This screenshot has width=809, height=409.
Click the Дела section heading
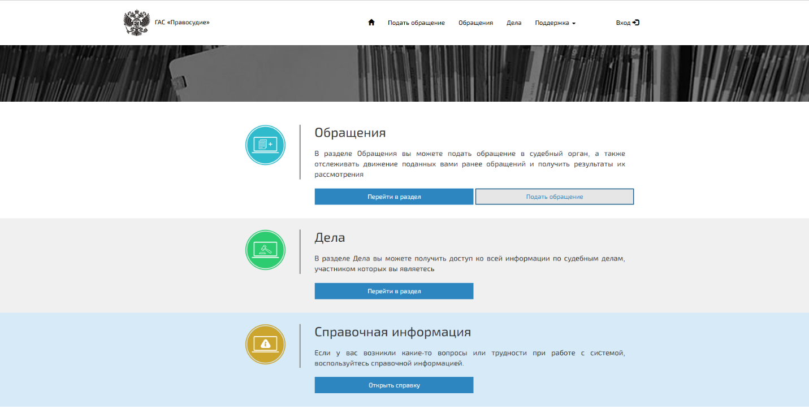point(330,237)
